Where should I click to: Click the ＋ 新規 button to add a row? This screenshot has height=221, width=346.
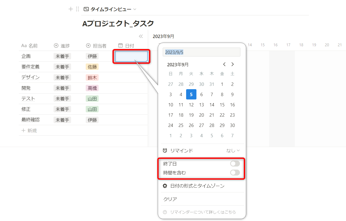click(29, 131)
